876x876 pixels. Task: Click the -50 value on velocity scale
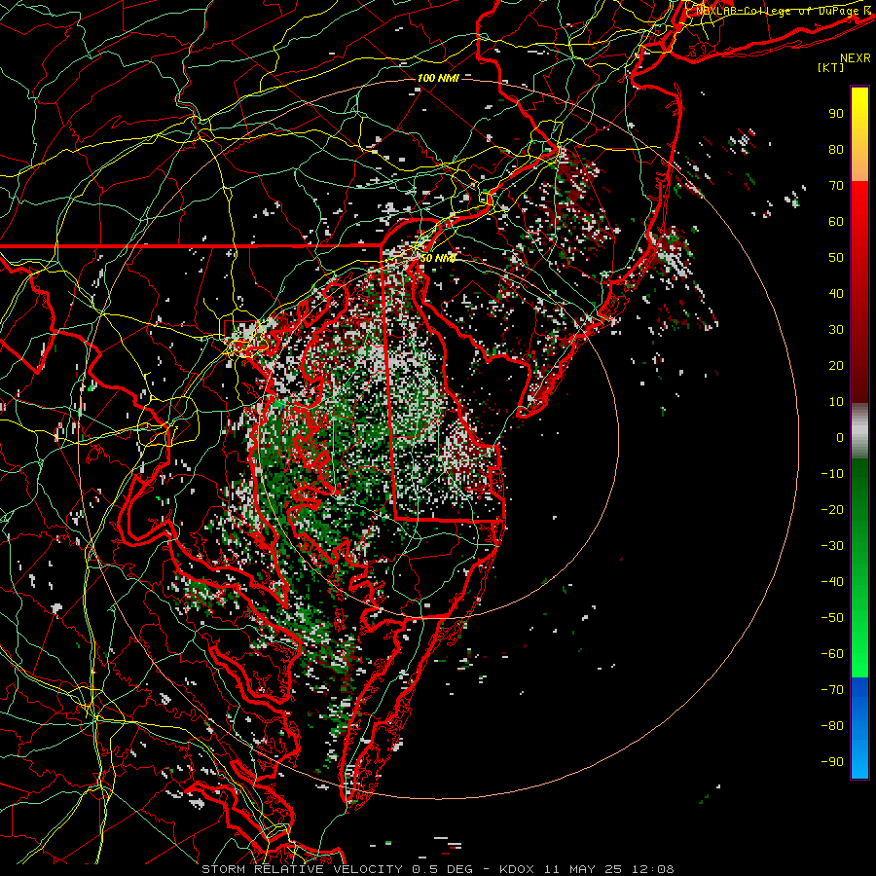(x=832, y=618)
